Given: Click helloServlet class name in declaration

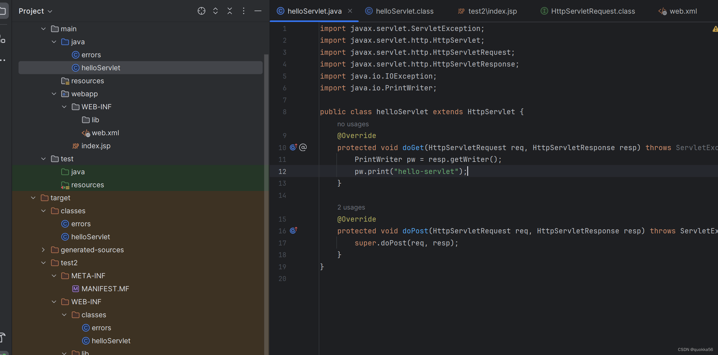Looking at the screenshot, I should pos(402,112).
